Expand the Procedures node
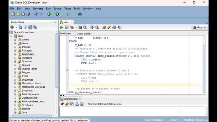 (x=15, y=54)
